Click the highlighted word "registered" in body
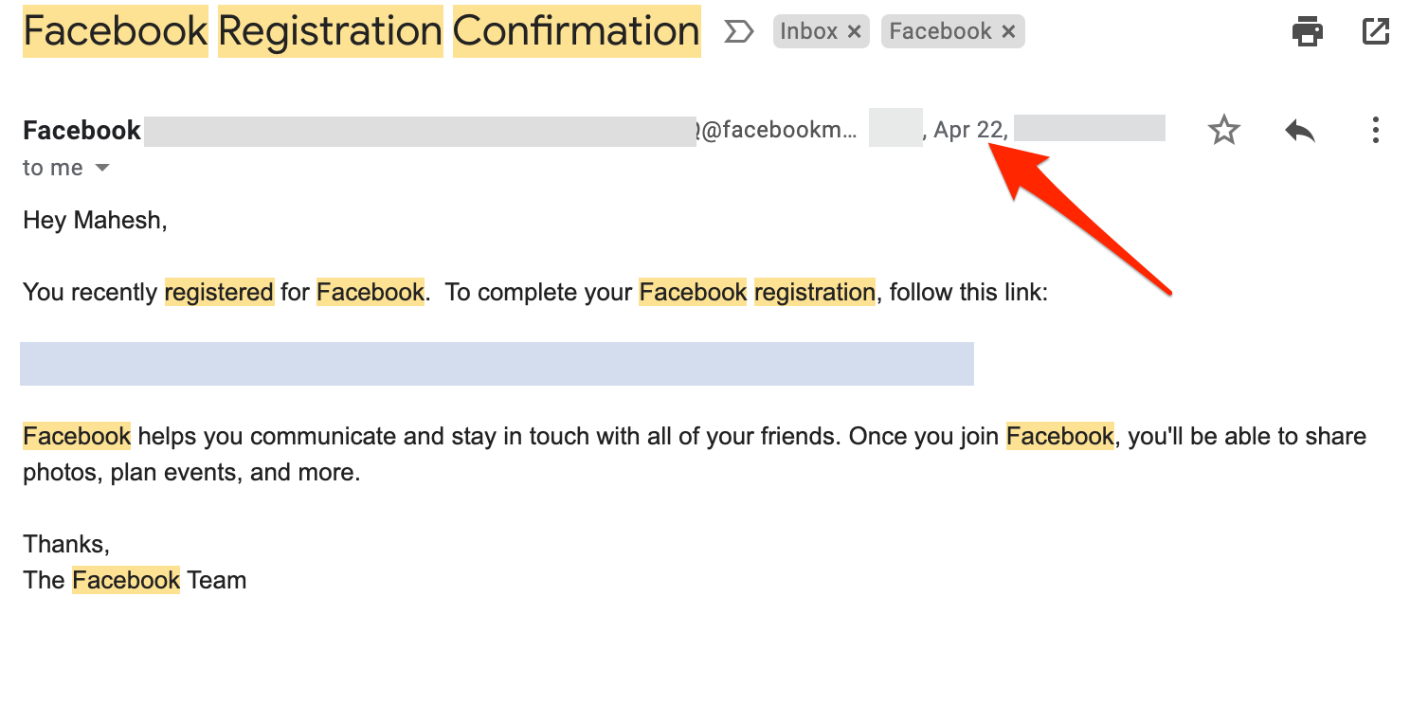The image size is (1410, 705). (x=219, y=293)
